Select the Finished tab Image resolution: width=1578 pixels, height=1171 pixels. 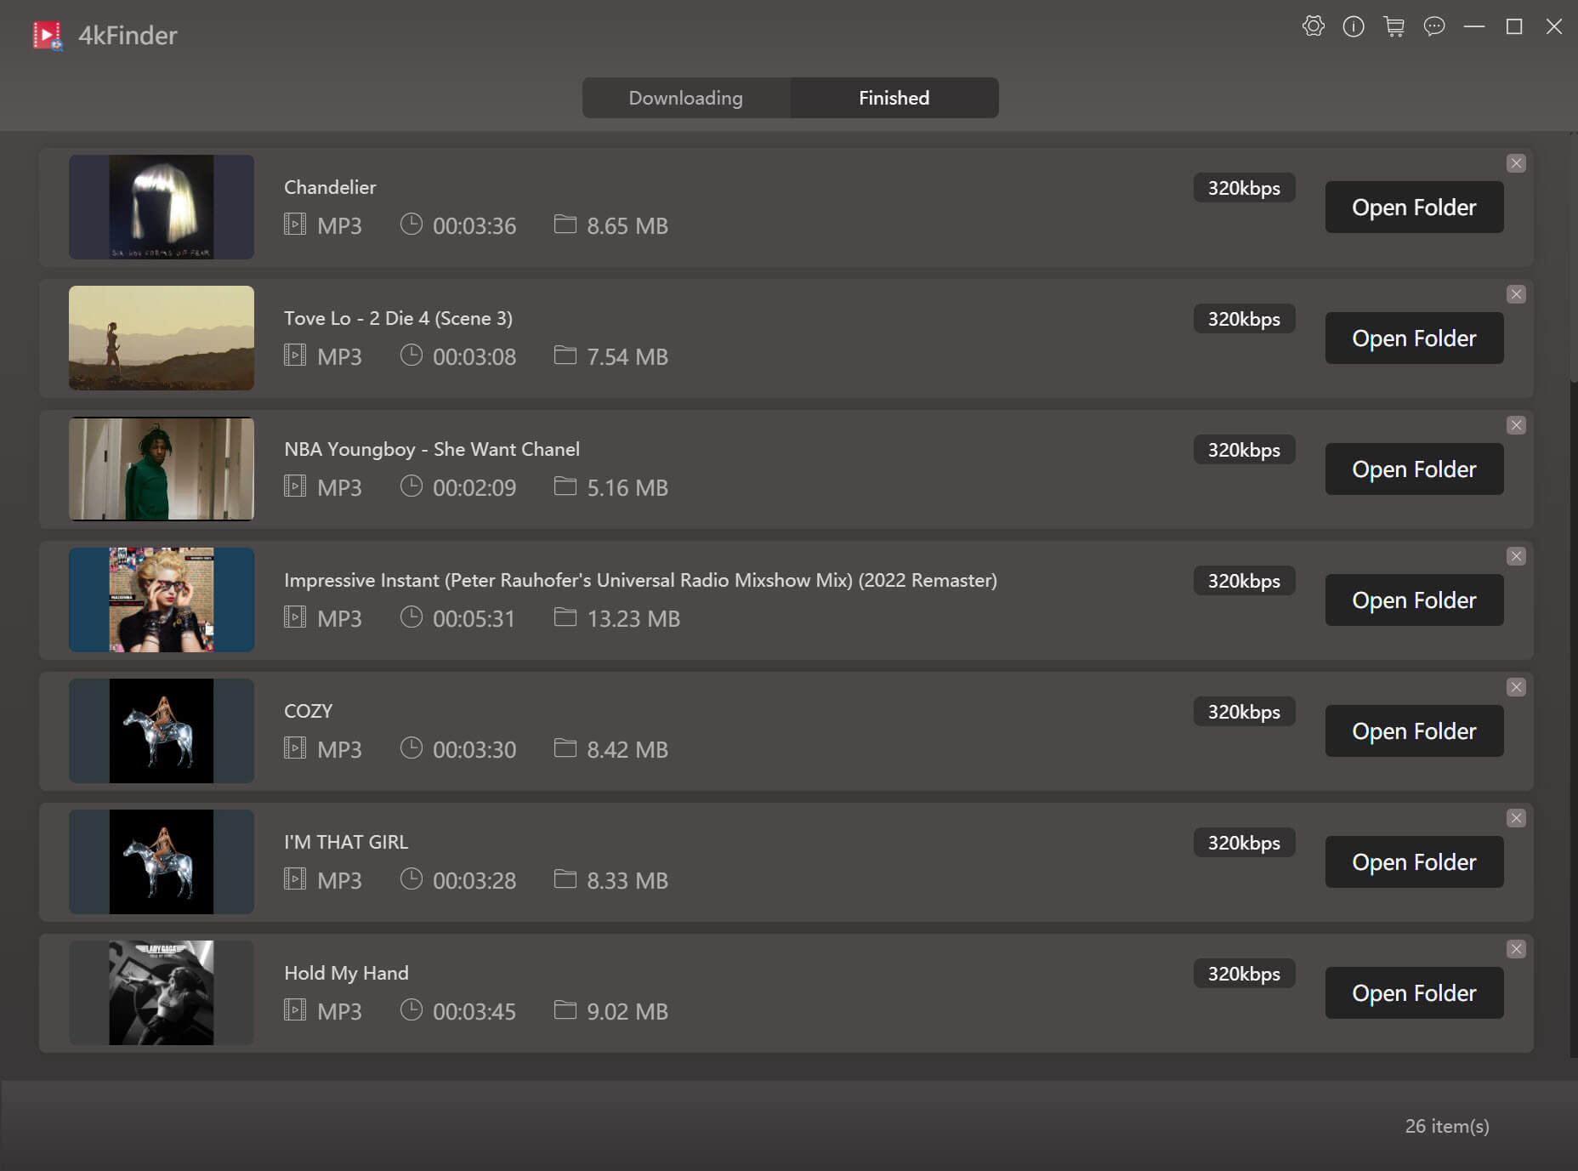coord(894,98)
